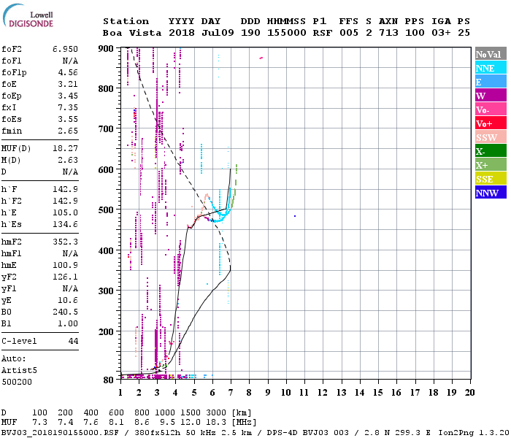Click the green X+ trace near 600 km

[x=237, y=169]
